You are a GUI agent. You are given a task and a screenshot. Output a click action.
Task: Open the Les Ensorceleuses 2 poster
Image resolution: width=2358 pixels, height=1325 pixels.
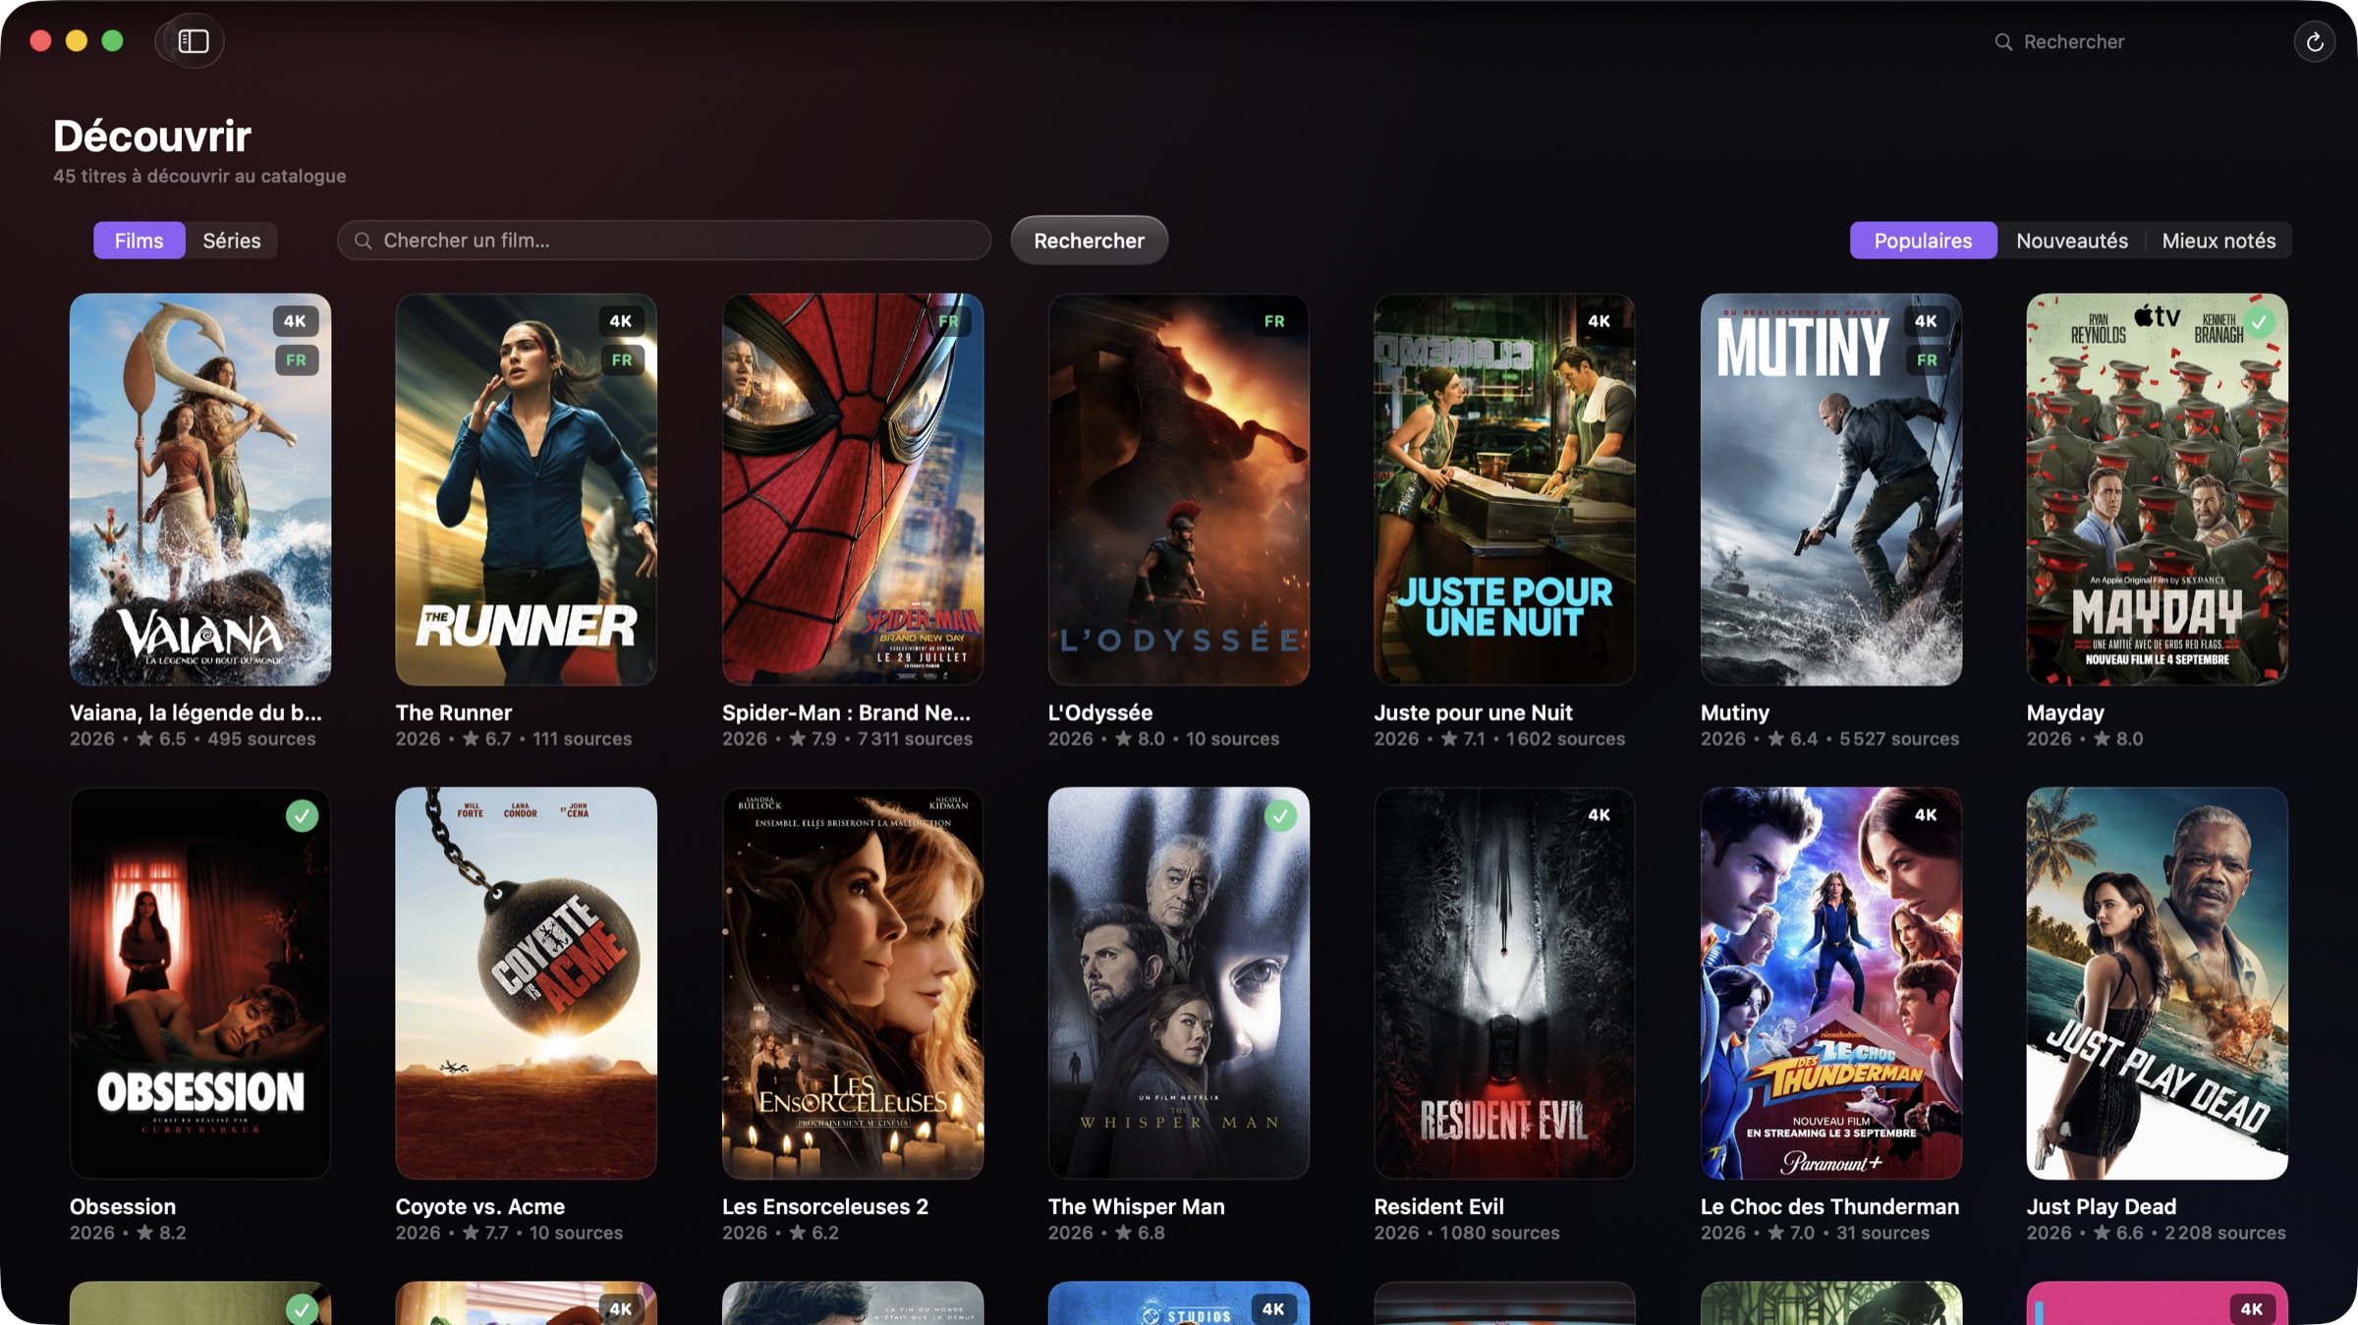pos(853,983)
